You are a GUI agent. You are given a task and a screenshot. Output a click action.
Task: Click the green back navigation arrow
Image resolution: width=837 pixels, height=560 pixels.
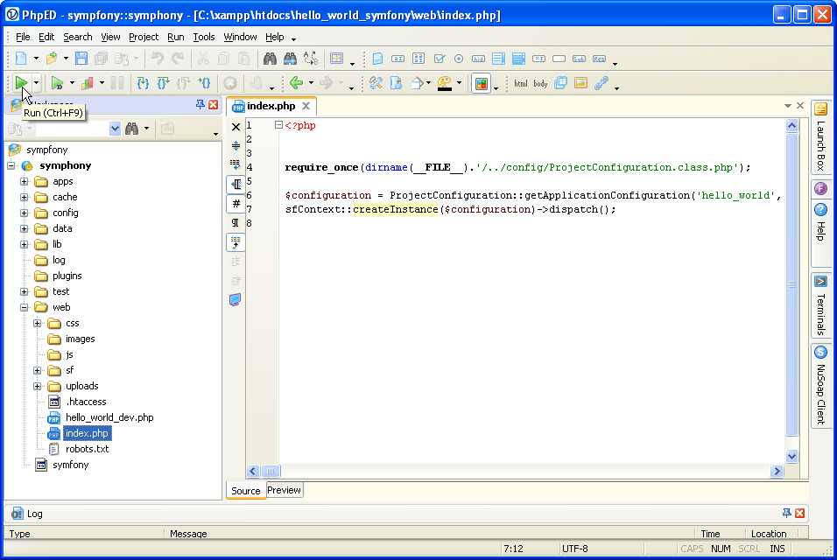pos(296,83)
